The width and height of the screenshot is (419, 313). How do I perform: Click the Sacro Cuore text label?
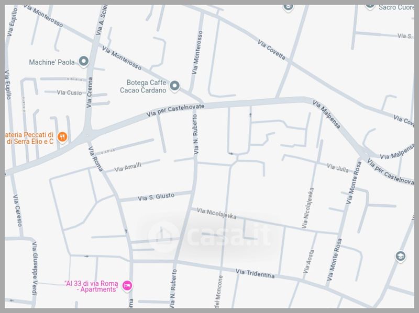point(396,7)
